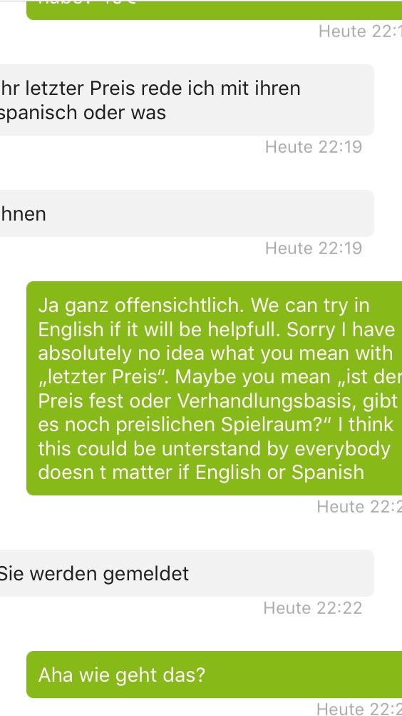Tap the partially visible green bubble at top

pyautogui.click(x=215, y=9)
